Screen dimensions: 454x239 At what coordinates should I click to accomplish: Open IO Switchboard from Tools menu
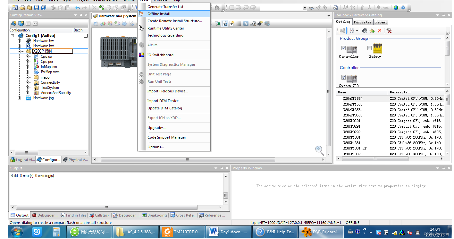click(160, 55)
